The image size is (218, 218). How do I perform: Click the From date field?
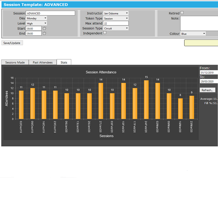(209, 73)
